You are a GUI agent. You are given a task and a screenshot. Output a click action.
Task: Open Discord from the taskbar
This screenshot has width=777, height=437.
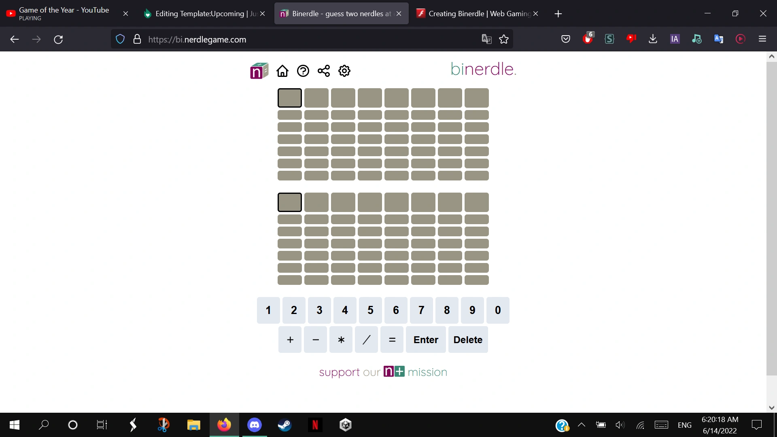click(x=254, y=425)
